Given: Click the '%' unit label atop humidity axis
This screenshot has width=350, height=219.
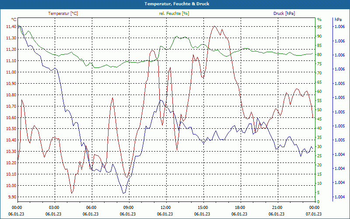Looking at the screenshot, I should (319, 20).
